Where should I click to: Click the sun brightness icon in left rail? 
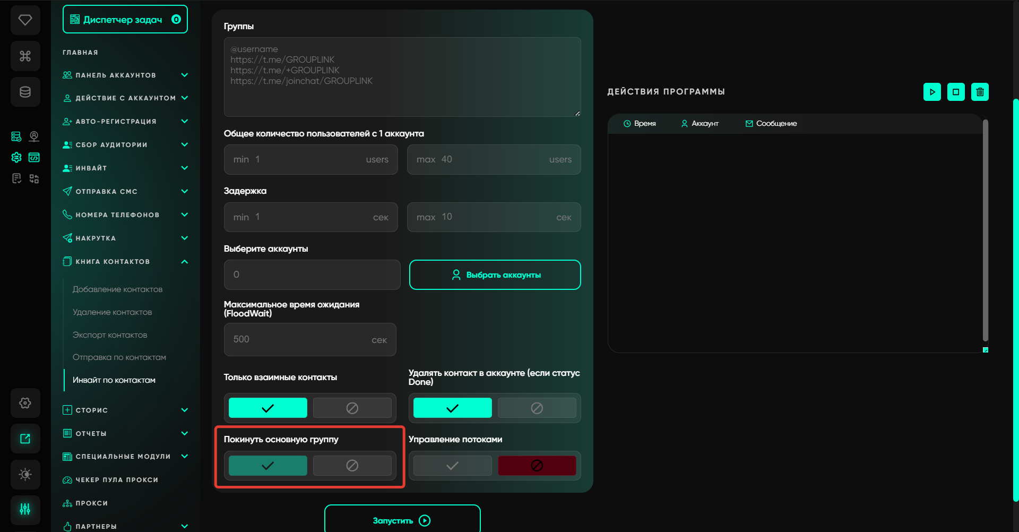(25, 474)
